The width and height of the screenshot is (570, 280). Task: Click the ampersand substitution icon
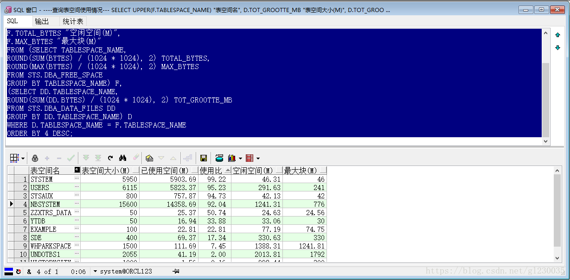coord(29,272)
